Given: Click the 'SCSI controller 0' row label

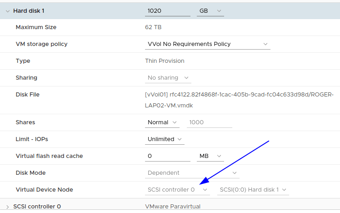Looking at the screenshot, I should pos(37,207).
